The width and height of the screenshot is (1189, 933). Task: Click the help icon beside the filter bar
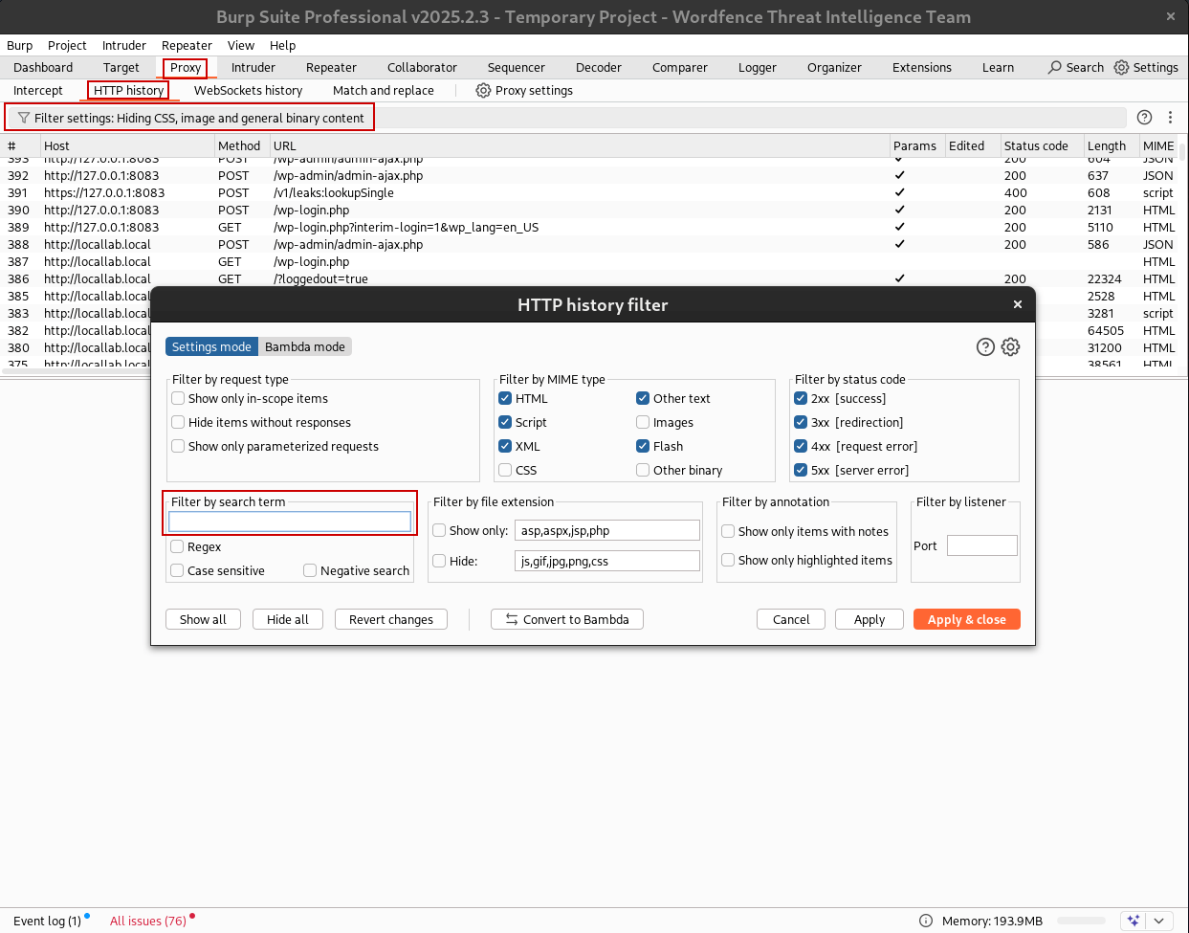pos(1144,117)
